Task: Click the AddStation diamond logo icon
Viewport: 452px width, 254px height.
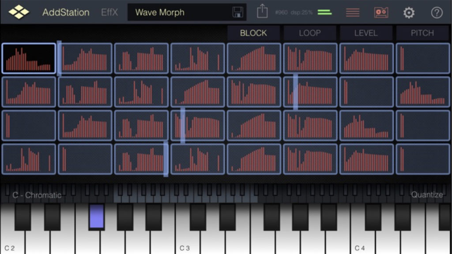Action: [19, 12]
